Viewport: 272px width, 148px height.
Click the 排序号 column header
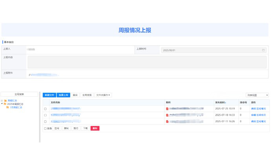pyautogui.click(x=243, y=103)
